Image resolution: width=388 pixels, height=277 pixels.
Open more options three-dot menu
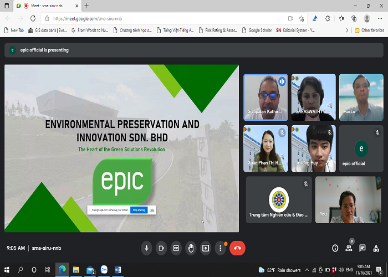[x=221, y=248]
